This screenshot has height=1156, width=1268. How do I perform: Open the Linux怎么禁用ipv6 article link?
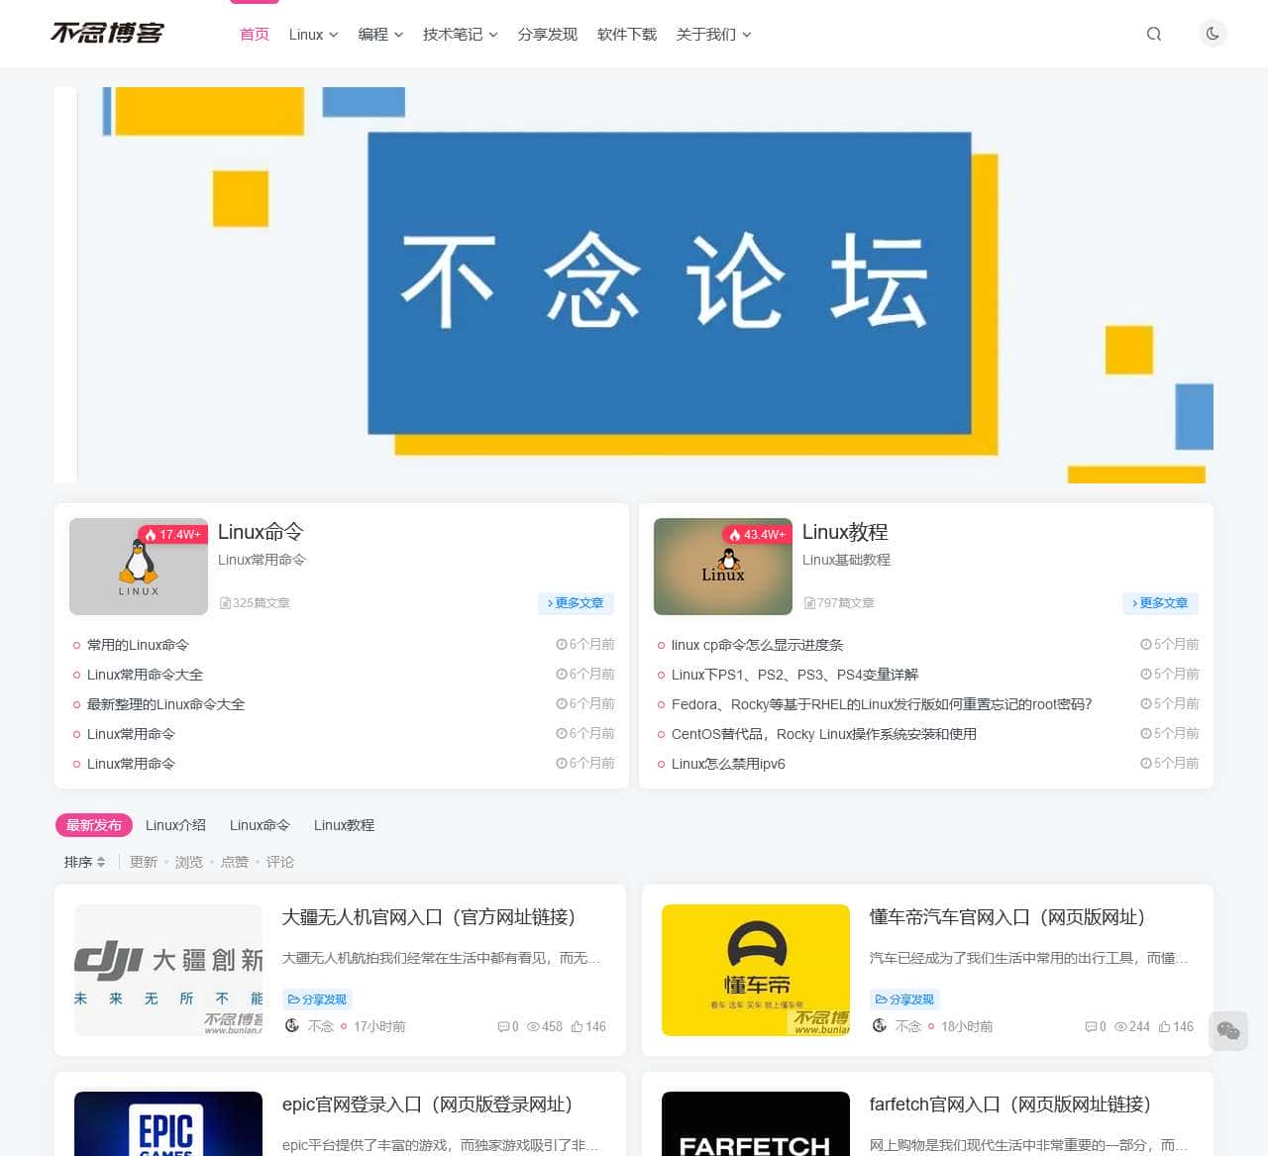coord(728,764)
